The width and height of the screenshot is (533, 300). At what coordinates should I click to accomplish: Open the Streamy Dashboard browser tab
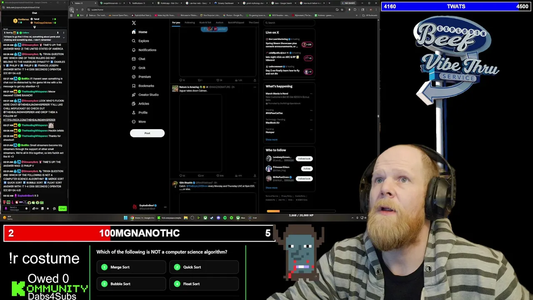[227, 3]
